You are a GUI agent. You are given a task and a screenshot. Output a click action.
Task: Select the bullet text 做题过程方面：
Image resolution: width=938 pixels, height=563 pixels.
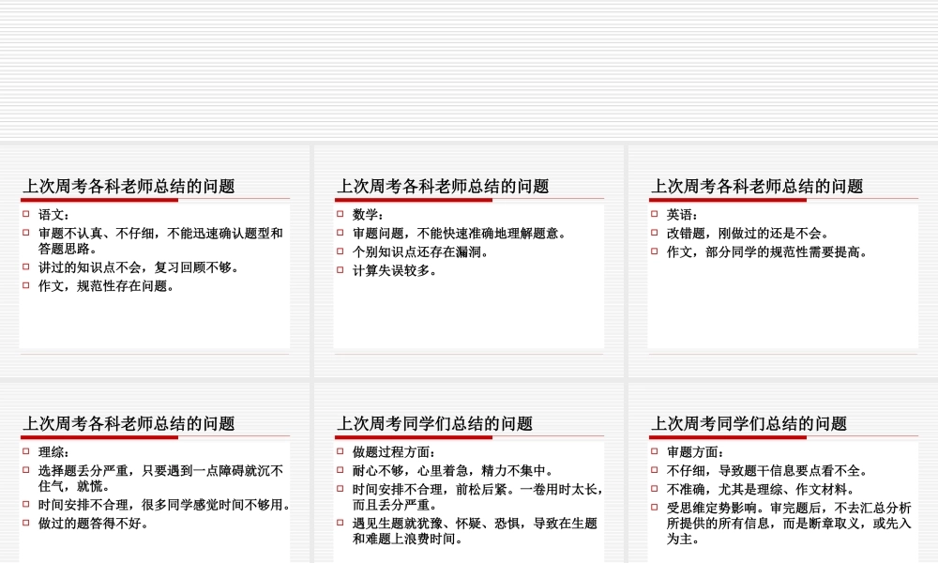pyautogui.click(x=394, y=452)
